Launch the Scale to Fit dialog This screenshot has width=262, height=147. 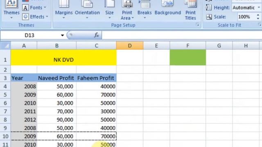point(260,24)
